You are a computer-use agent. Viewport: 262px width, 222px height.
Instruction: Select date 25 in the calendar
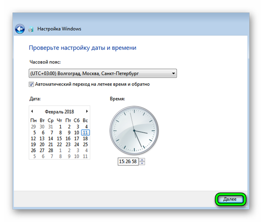point(85,144)
